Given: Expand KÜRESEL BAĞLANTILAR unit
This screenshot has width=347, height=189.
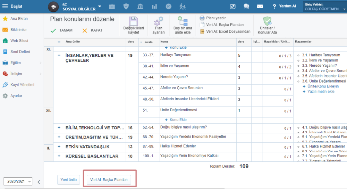Looking at the screenshot, I should tap(59, 156).
